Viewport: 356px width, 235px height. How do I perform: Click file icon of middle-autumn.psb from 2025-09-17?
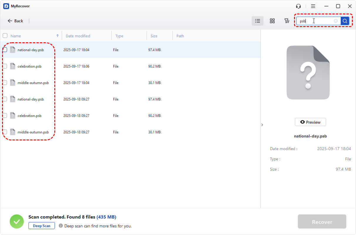click(x=13, y=83)
